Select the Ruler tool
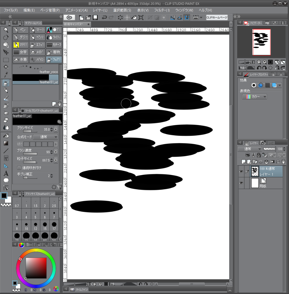289x294 pixels. [6, 166]
